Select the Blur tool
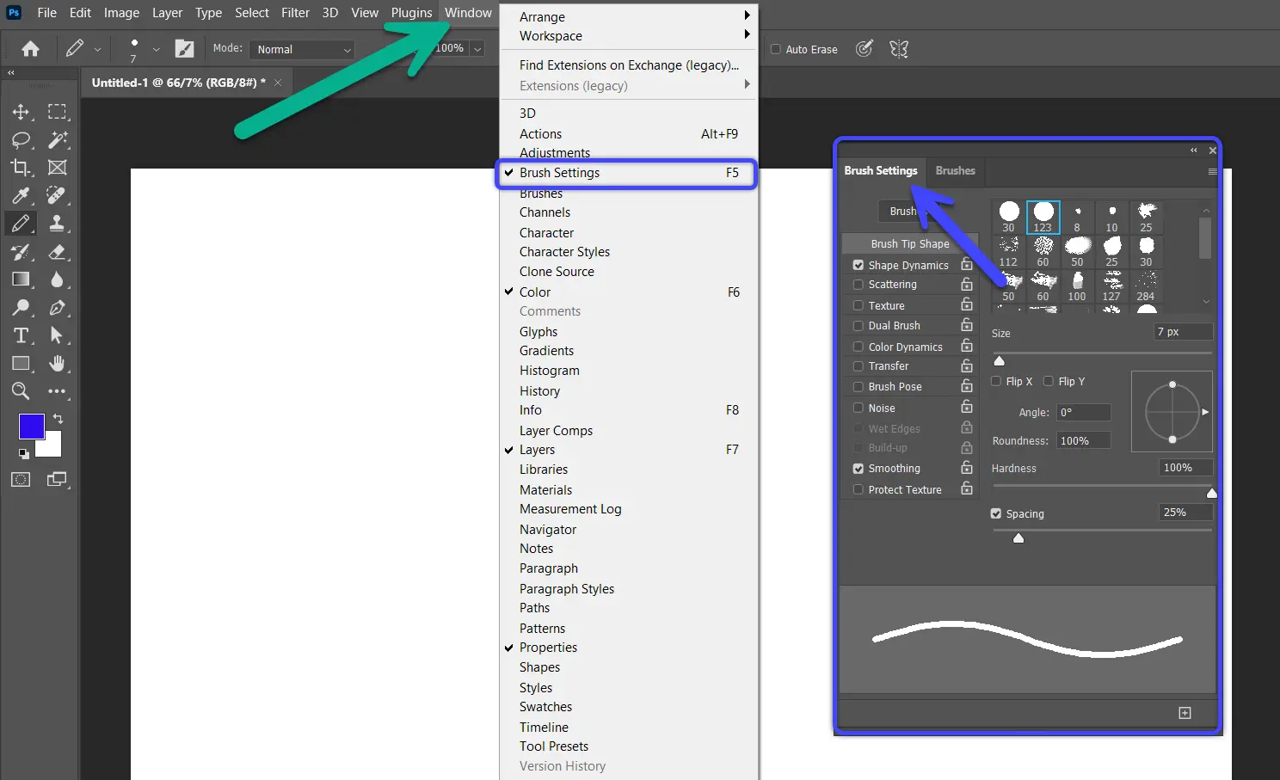This screenshot has height=780, width=1280. coord(57,279)
